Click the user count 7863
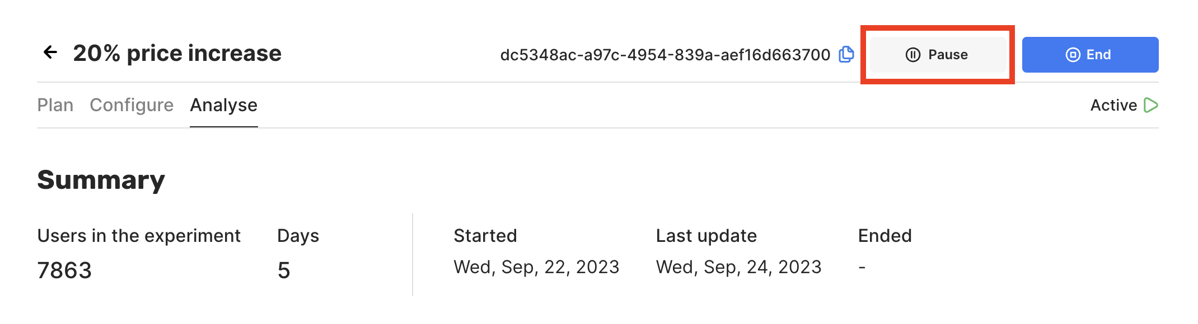 (x=64, y=270)
